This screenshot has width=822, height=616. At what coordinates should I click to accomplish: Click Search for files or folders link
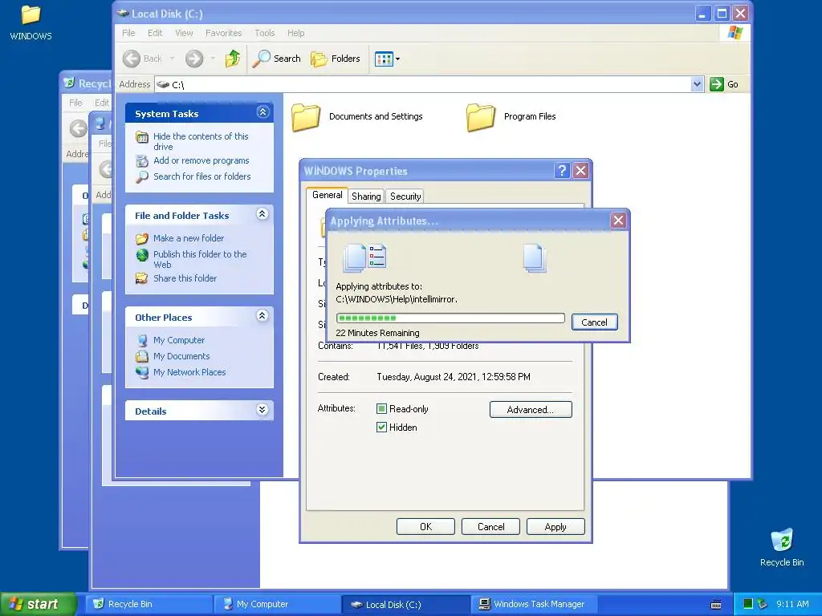click(201, 176)
